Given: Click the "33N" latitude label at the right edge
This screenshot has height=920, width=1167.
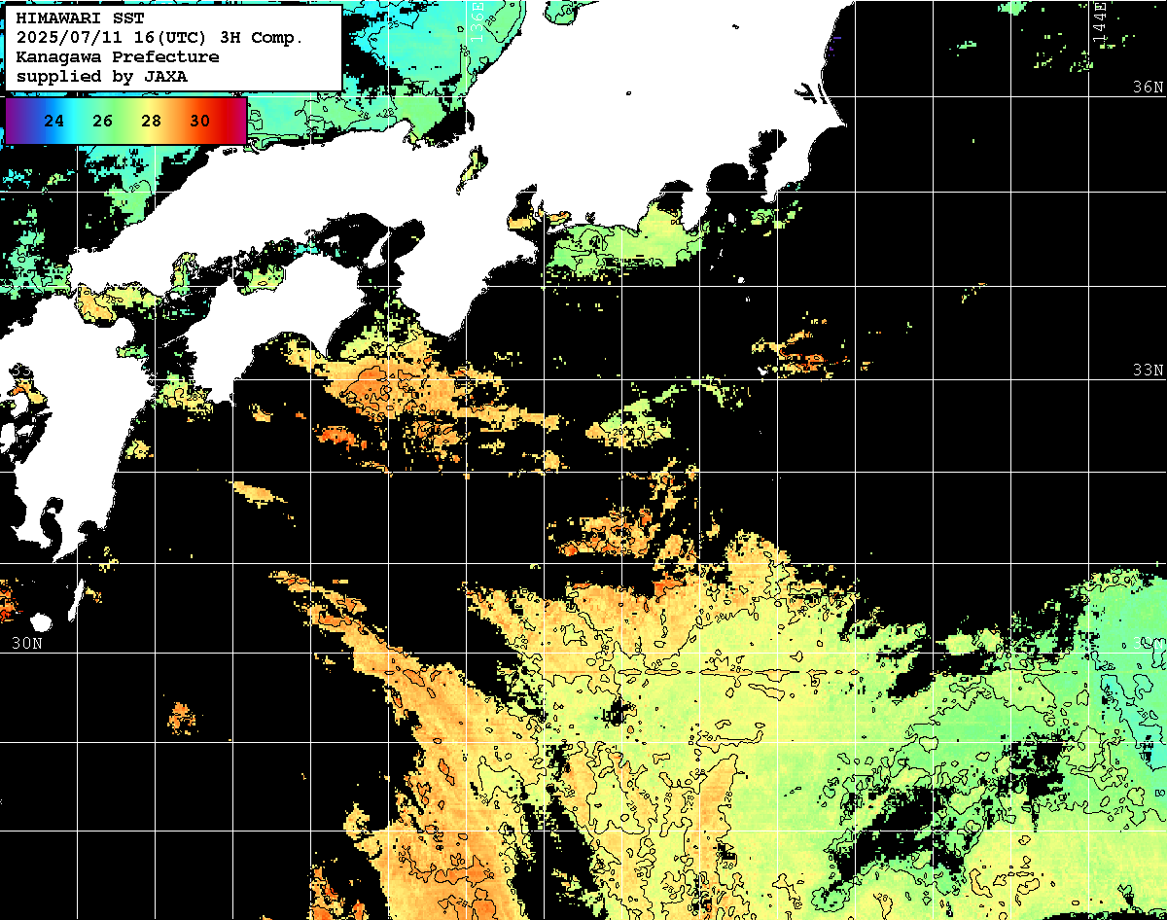Looking at the screenshot, I should coord(1148,370).
